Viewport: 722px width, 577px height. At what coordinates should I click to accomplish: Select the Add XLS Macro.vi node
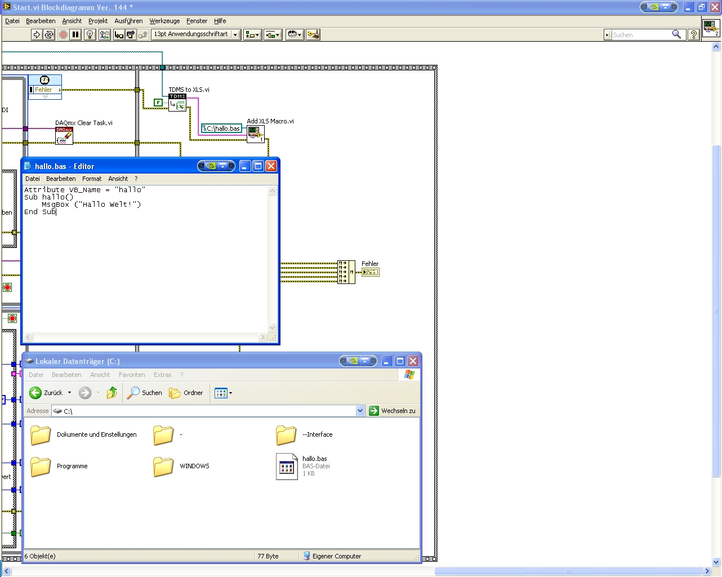[255, 134]
